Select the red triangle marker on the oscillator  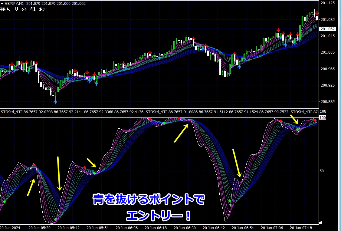coord(34,165)
